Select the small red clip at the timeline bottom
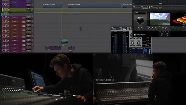The image size is (186, 105). [70, 51]
